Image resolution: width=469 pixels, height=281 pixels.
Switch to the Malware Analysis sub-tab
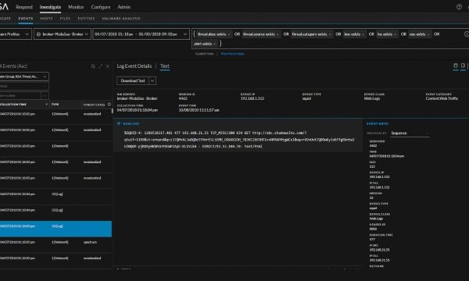[x=121, y=19]
